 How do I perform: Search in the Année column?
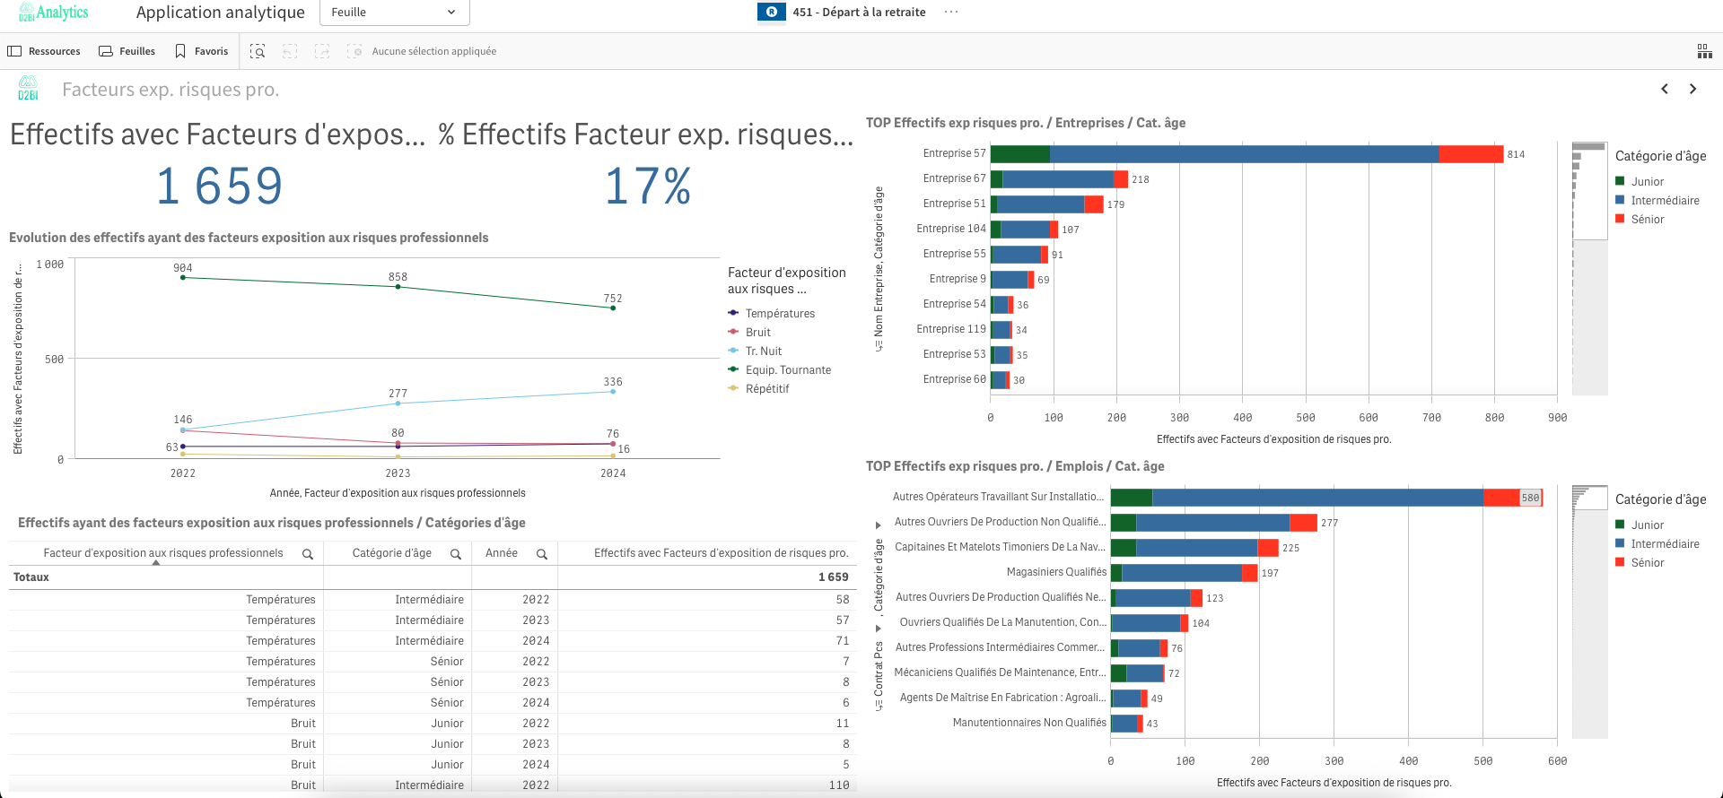(x=542, y=554)
